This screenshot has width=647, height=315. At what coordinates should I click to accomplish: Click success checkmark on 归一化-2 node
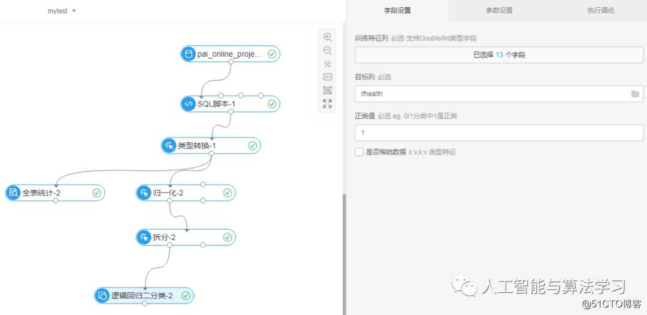pos(228,192)
